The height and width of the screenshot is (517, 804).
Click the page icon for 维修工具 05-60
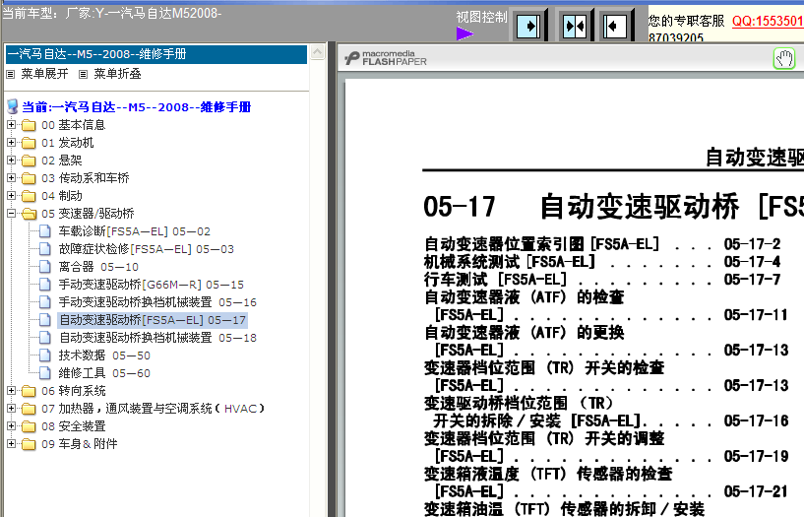tap(45, 373)
